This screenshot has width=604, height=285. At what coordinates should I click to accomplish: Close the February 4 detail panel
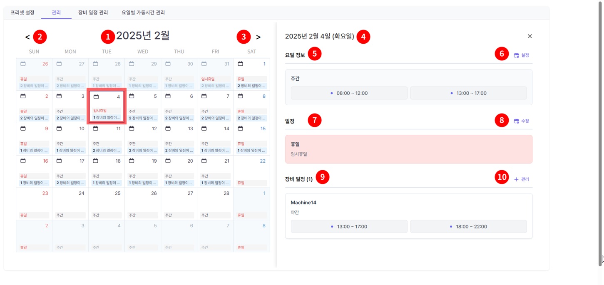(x=529, y=36)
